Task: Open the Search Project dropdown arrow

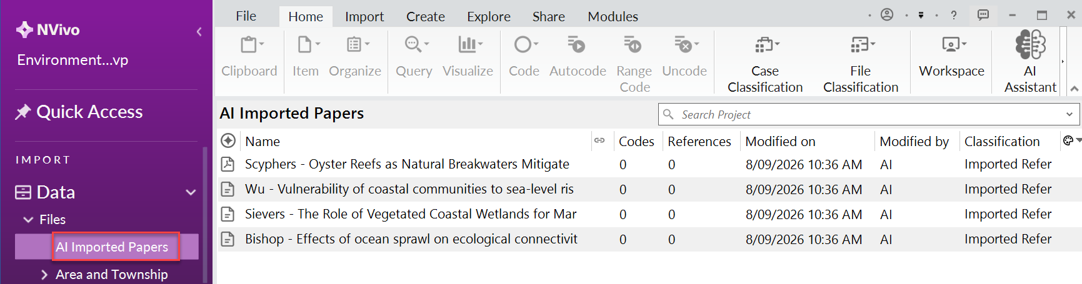Action: [x=1069, y=114]
